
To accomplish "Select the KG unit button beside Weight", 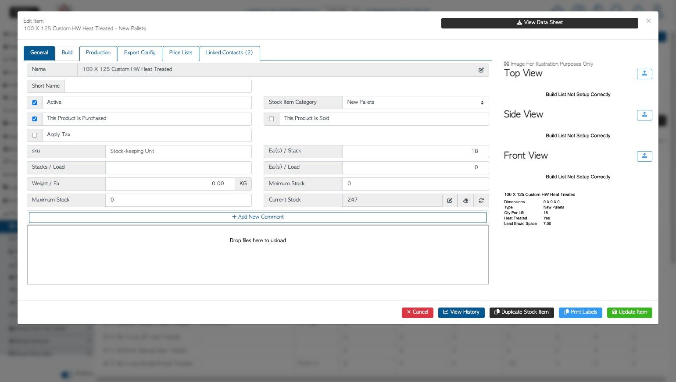I will coord(243,184).
